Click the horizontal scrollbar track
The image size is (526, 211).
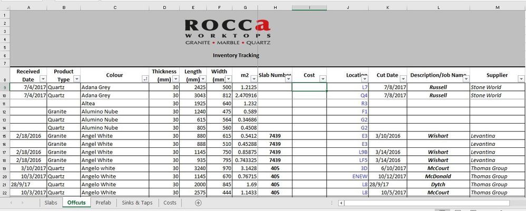427,203
